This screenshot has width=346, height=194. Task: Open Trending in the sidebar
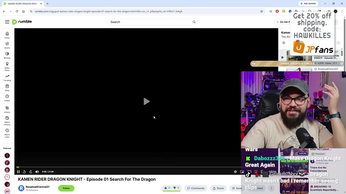7,78
